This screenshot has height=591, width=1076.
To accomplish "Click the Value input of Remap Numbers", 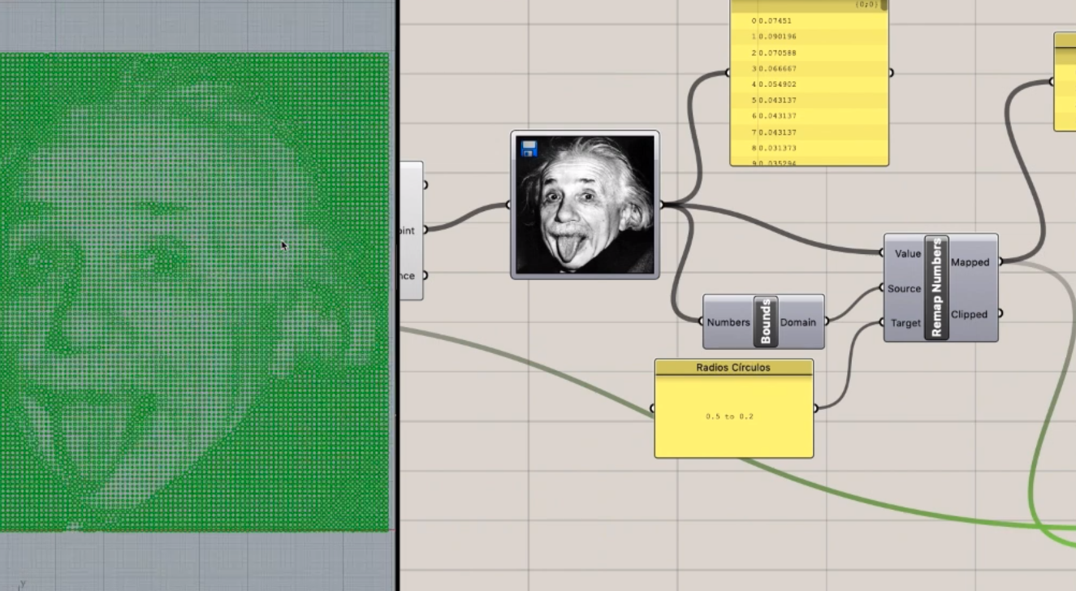I will pos(908,253).
